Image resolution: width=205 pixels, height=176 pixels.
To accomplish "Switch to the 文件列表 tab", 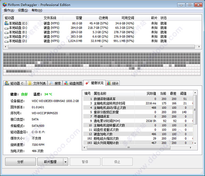I will point(37,83).
